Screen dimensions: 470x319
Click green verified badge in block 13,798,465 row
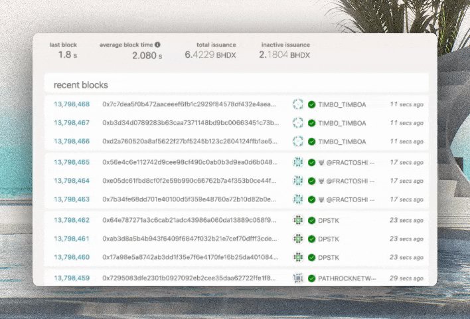(312, 163)
